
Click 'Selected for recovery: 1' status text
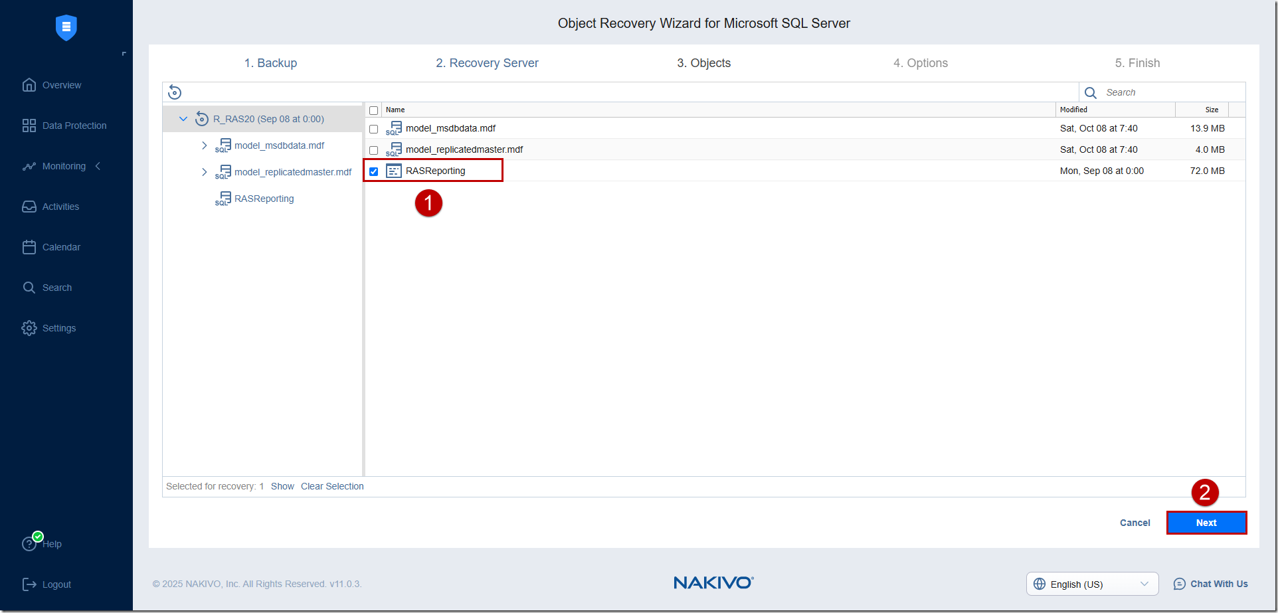[215, 486]
